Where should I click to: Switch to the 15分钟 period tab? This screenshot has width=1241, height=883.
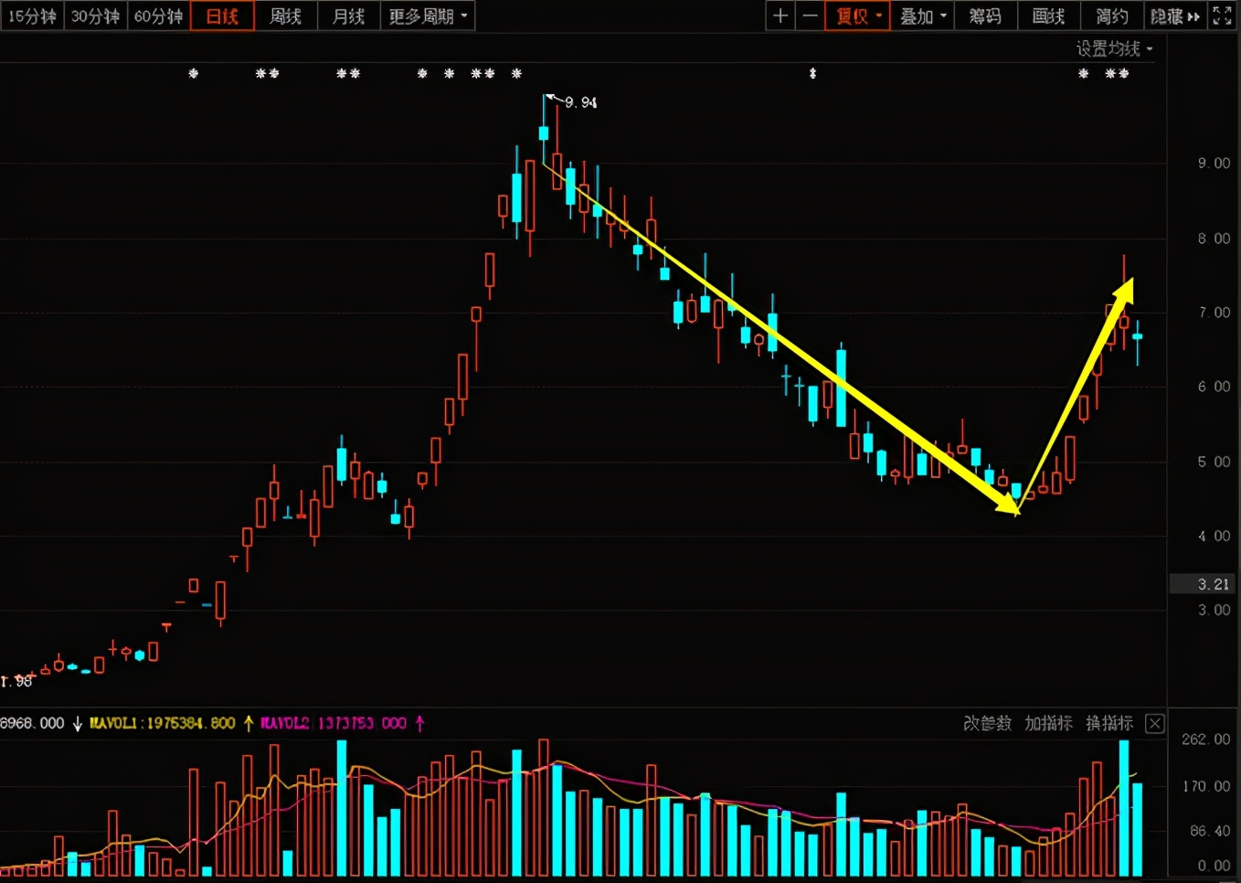point(32,16)
